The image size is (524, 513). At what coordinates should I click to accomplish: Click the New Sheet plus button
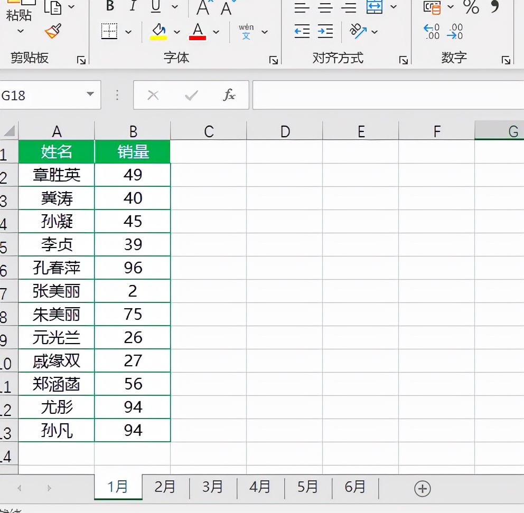point(423,488)
